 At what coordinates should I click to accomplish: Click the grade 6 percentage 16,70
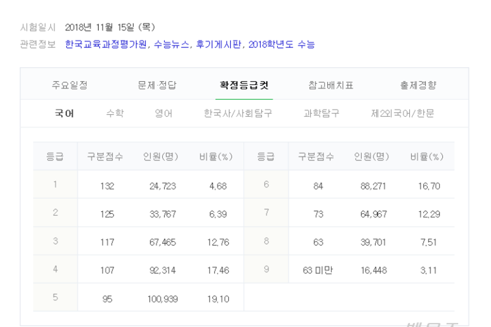(x=429, y=186)
